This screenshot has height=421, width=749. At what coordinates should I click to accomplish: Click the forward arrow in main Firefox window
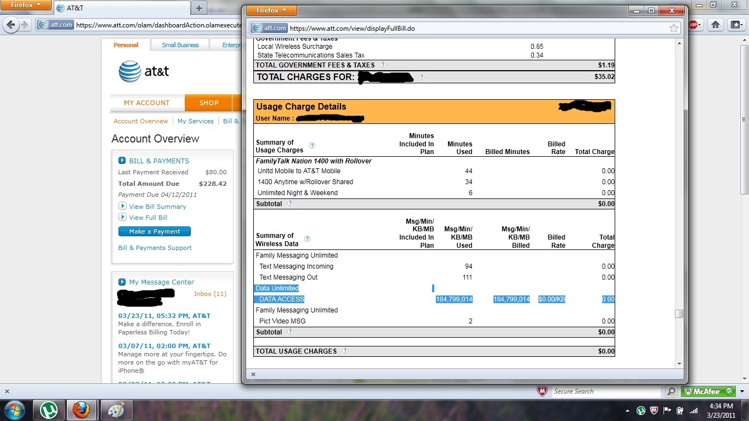click(x=25, y=25)
